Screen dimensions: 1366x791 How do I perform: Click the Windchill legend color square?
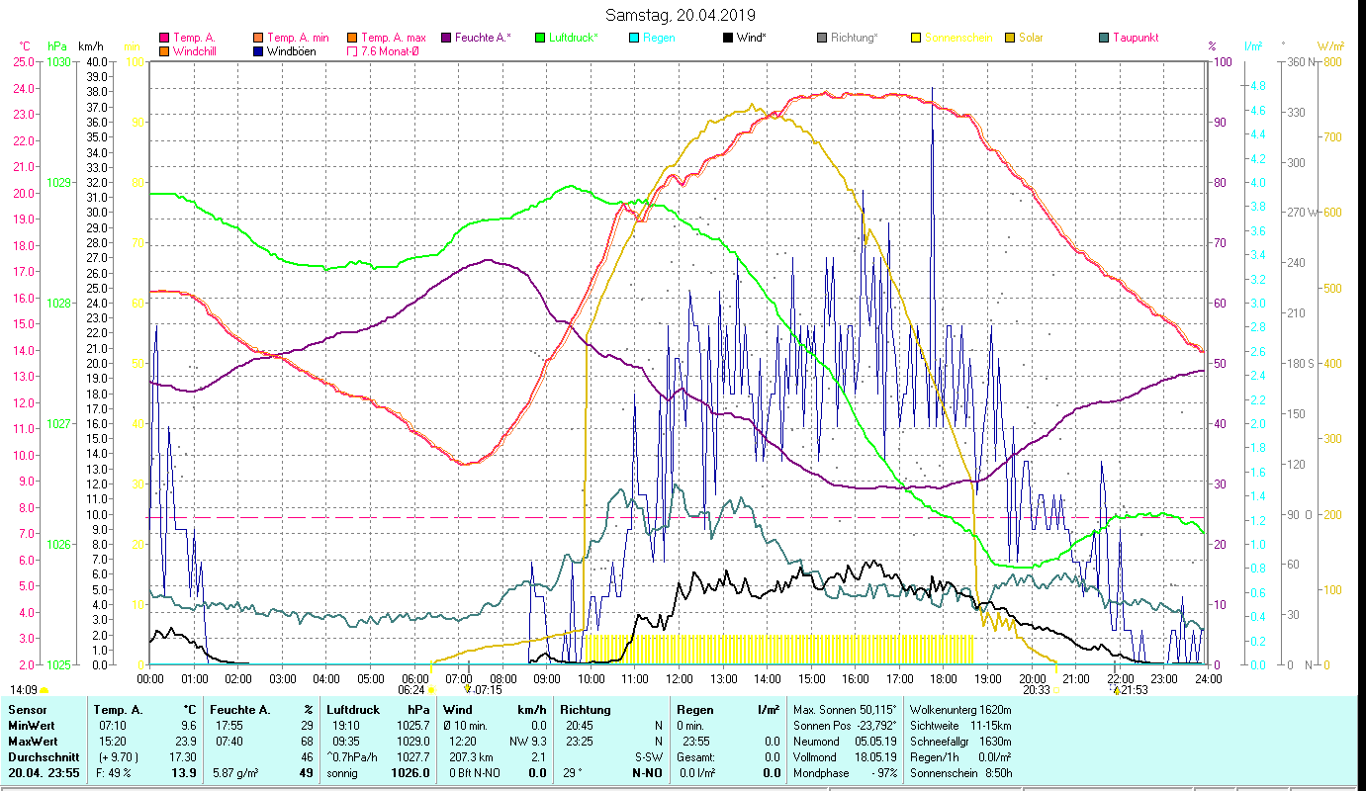click(164, 51)
